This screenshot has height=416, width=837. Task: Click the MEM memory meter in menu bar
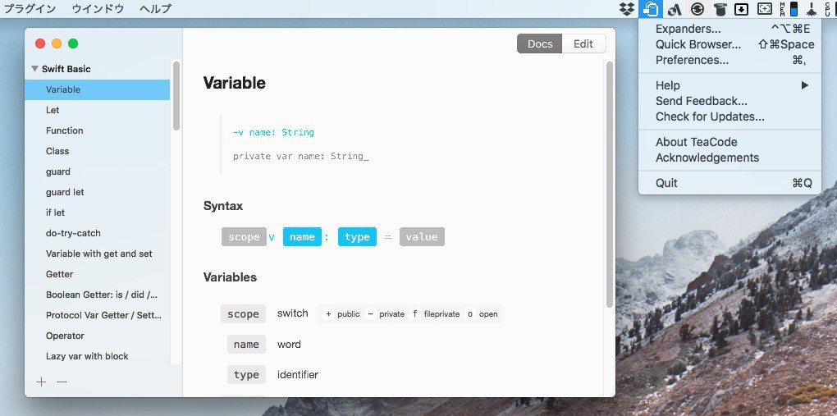(789, 8)
